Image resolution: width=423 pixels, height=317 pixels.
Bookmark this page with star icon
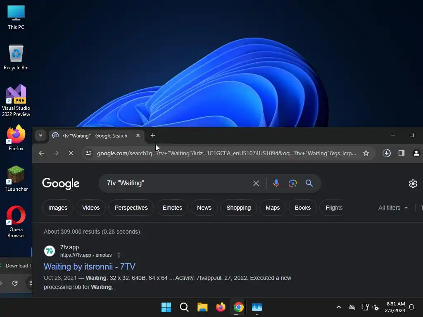tap(366, 153)
